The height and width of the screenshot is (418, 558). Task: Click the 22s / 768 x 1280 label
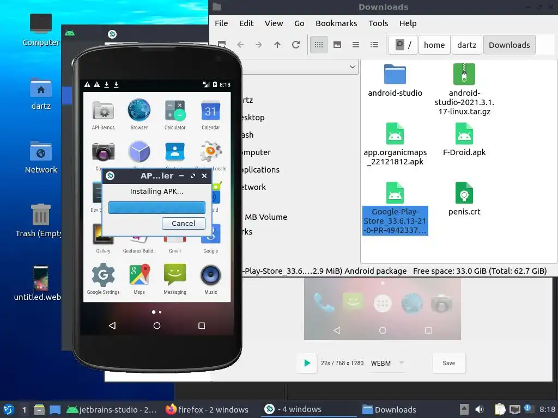342,363
